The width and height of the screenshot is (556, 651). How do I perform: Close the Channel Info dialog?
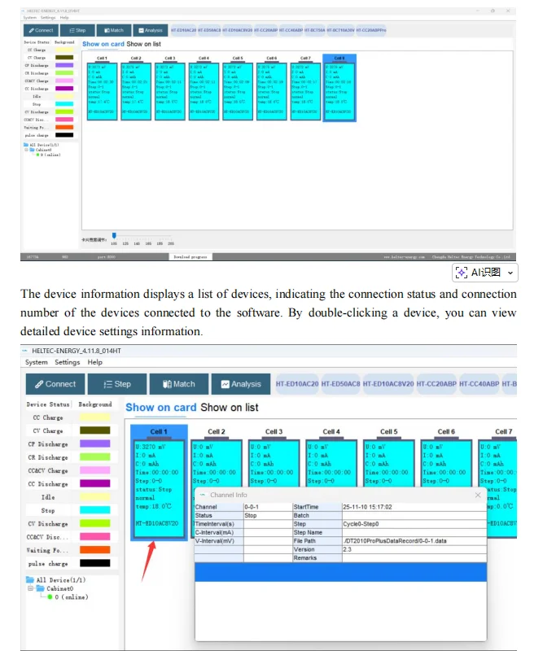[x=478, y=495]
